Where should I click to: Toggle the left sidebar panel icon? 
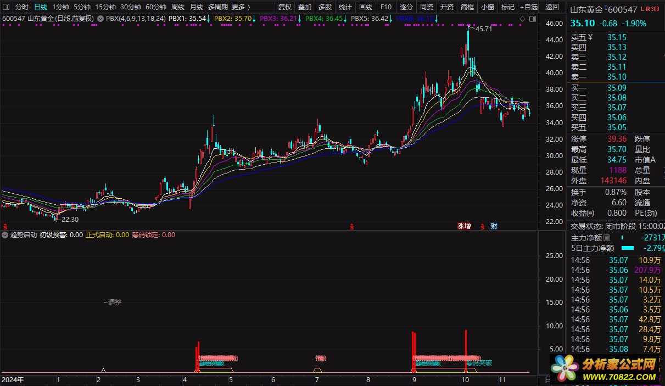click(x=6, y=7)
